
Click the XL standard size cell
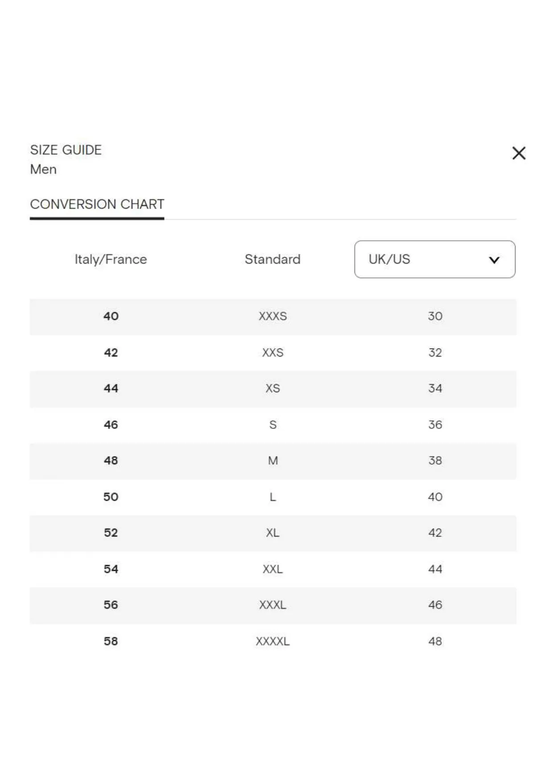[x=272, y=532]
